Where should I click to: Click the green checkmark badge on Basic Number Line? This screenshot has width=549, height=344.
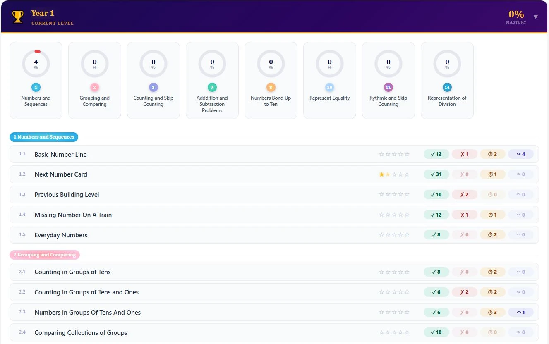tap(436, 154)
